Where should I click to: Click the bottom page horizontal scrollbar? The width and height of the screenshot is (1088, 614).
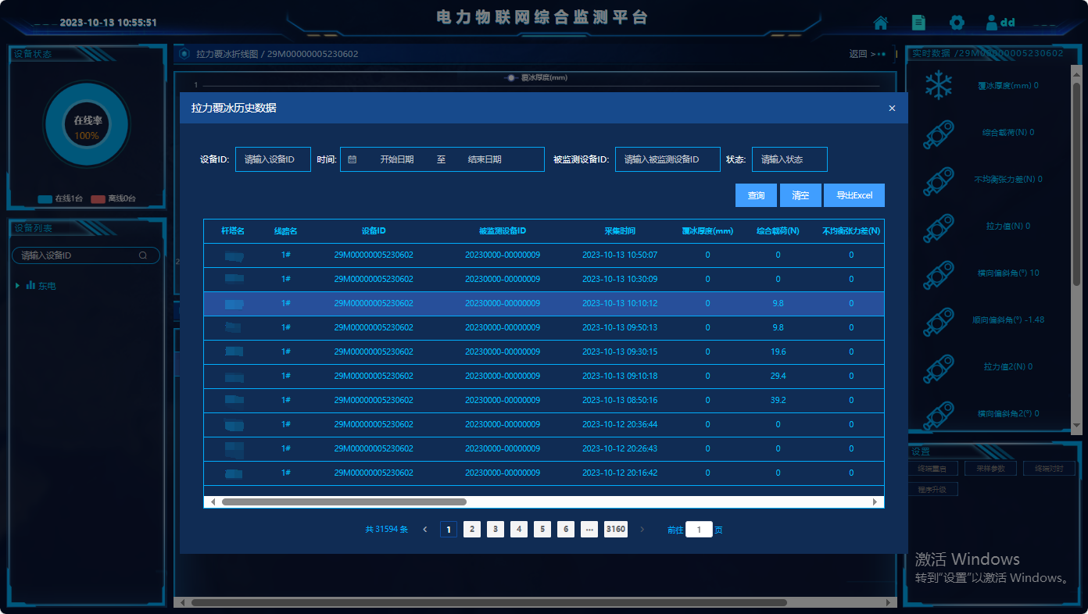point(489,602)
